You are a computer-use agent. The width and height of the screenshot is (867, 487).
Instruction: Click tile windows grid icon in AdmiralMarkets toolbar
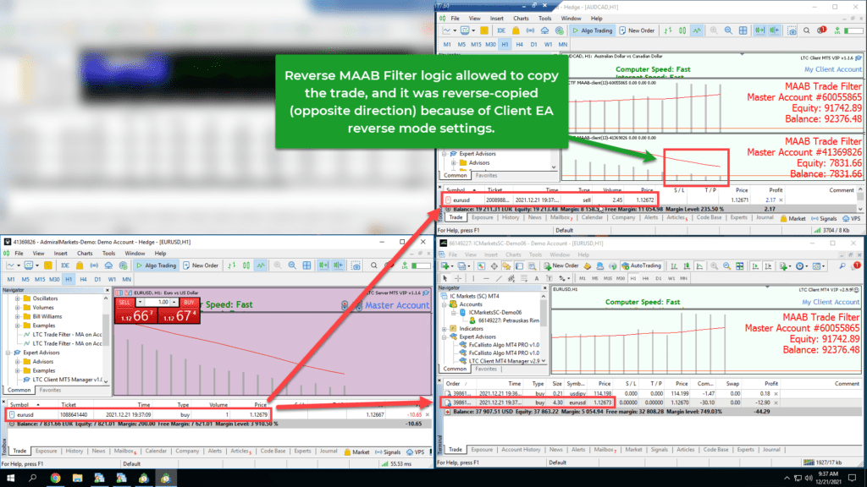click(306, 265)
